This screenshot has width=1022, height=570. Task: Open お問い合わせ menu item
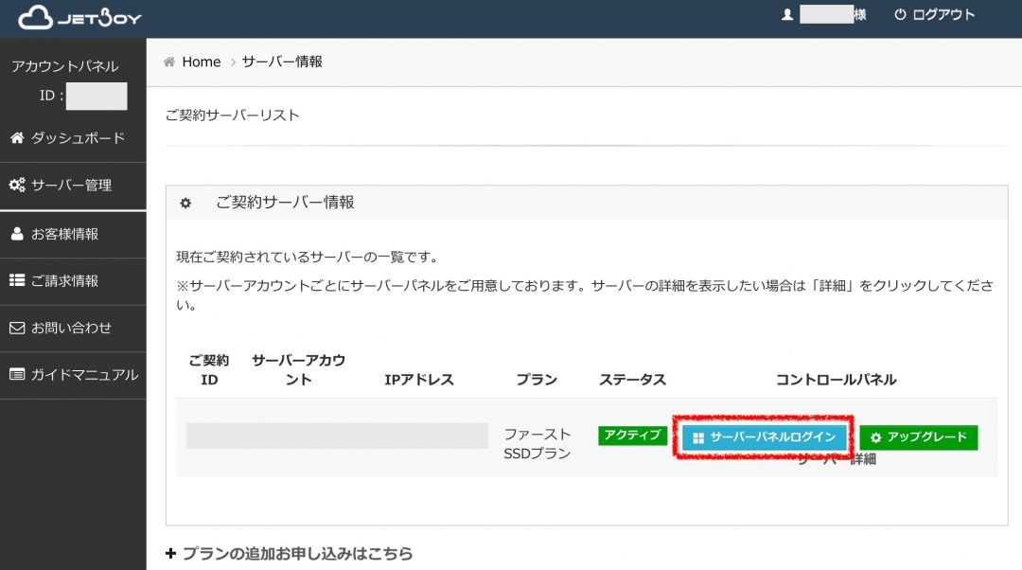71,329
